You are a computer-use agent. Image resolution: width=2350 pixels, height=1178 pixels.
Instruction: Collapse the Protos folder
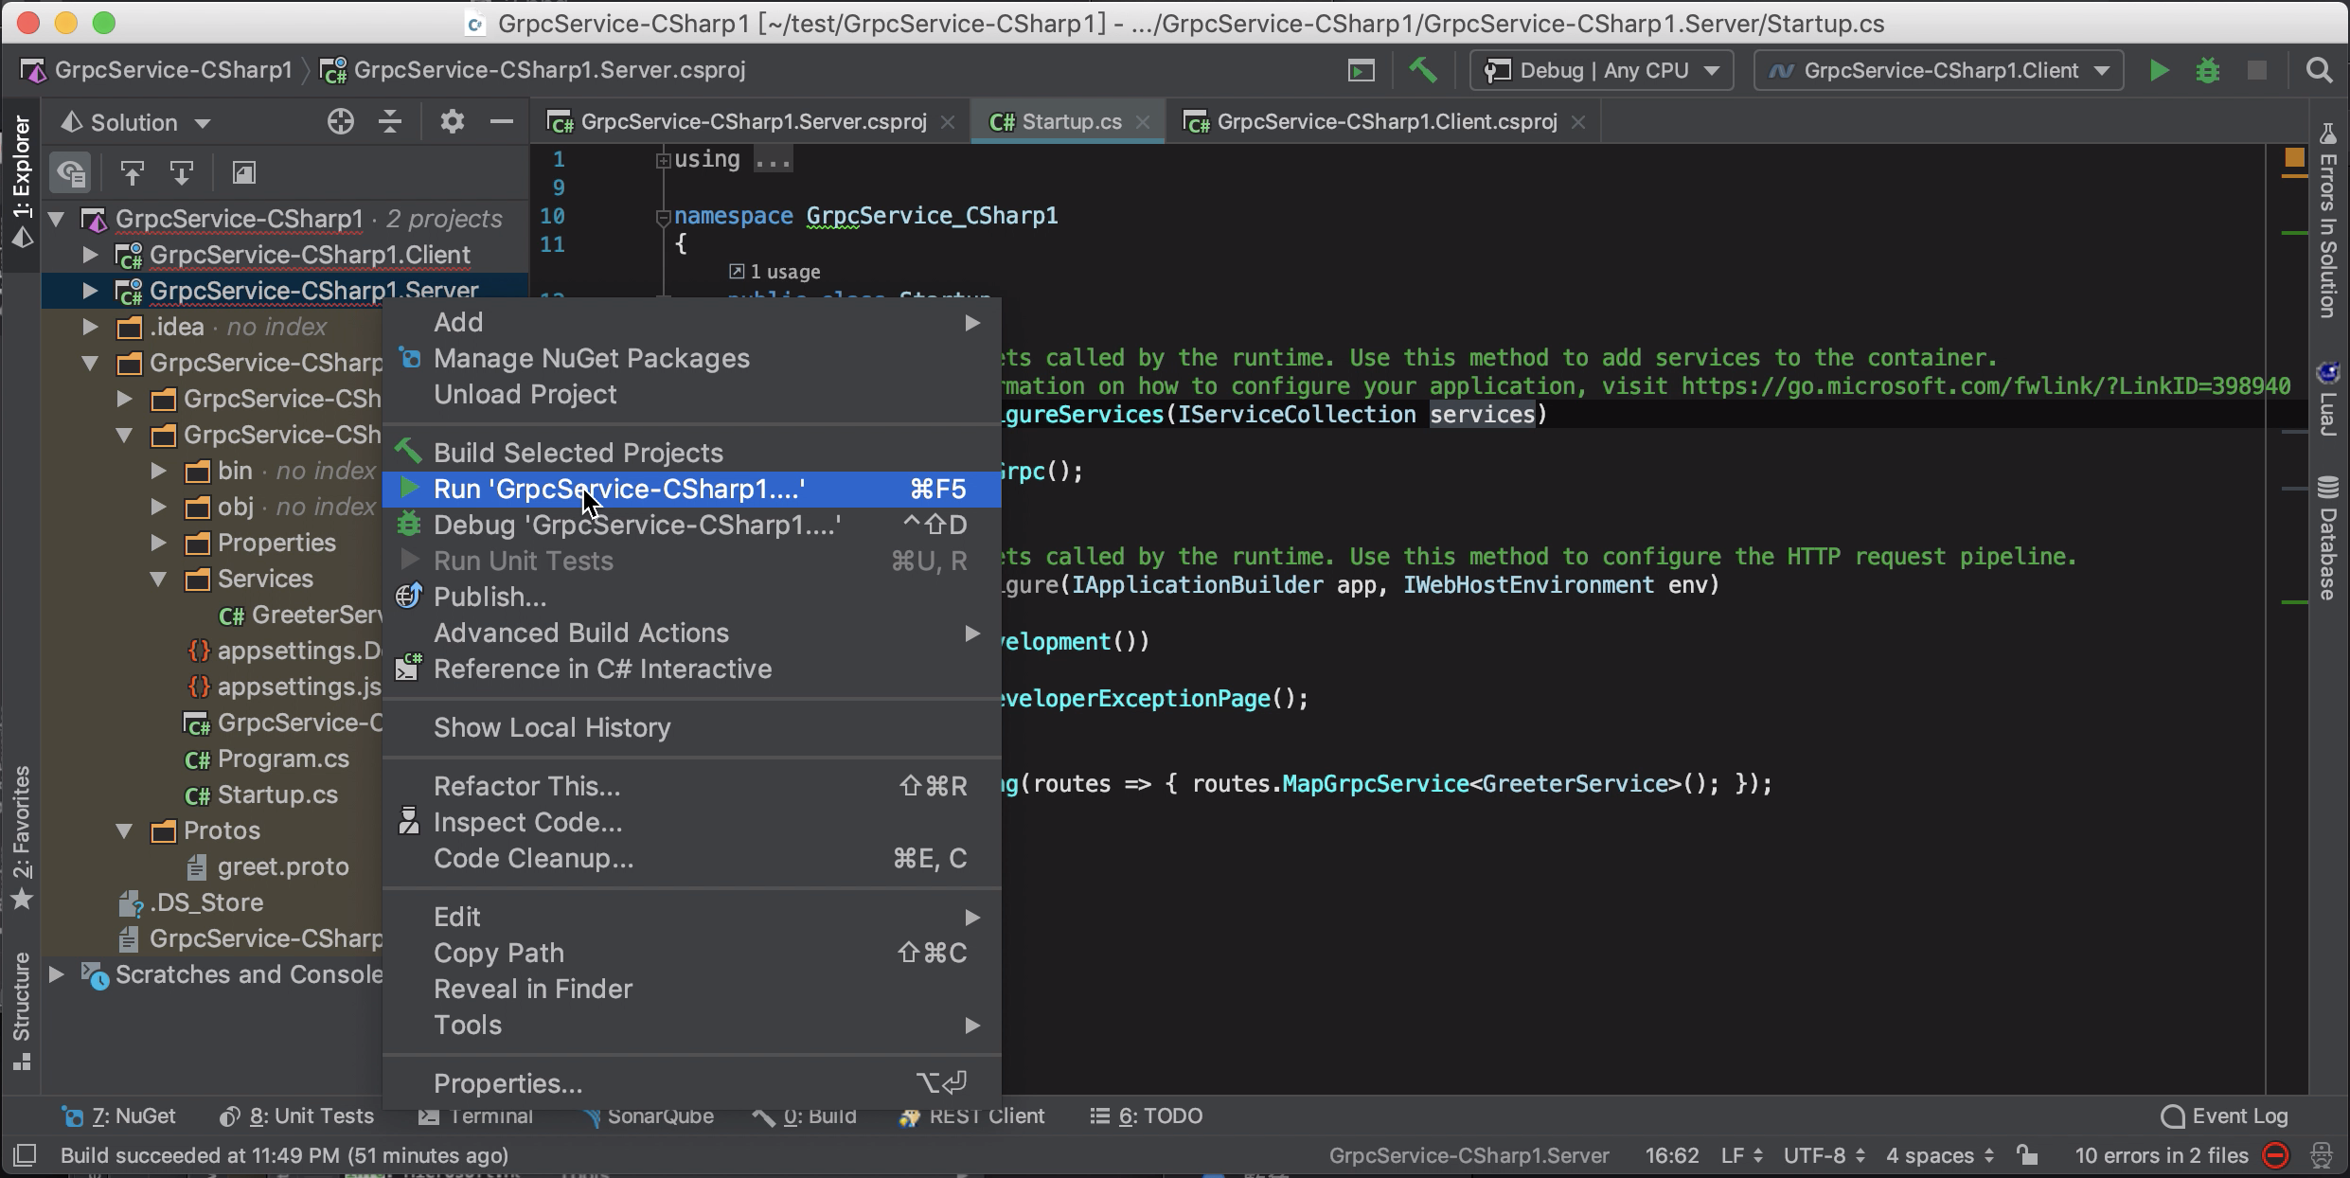(x=124, y=830)
